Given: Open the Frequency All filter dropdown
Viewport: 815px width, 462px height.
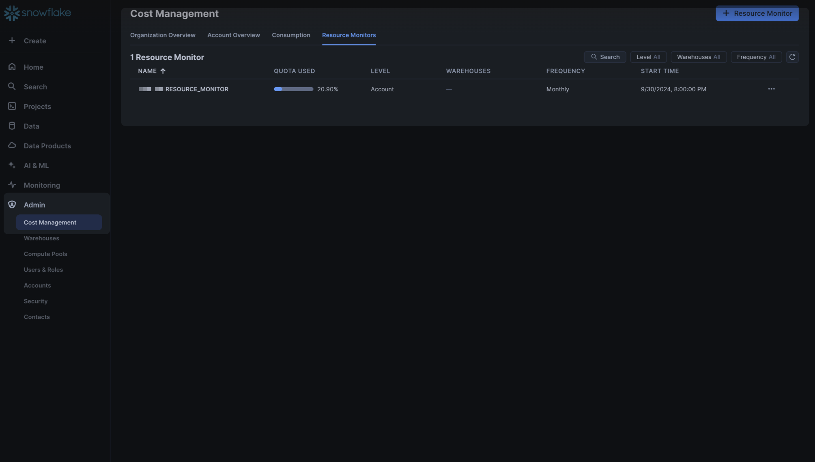Looking at the screenshot, I should tap(756, 57).
